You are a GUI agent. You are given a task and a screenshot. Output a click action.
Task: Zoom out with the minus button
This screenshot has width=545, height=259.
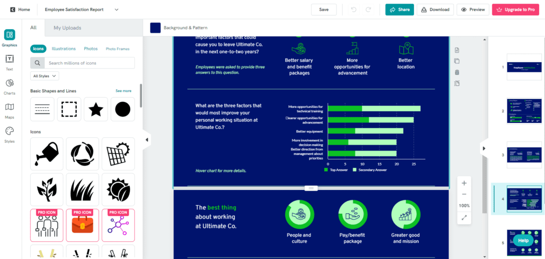click(x=464, y=194)
